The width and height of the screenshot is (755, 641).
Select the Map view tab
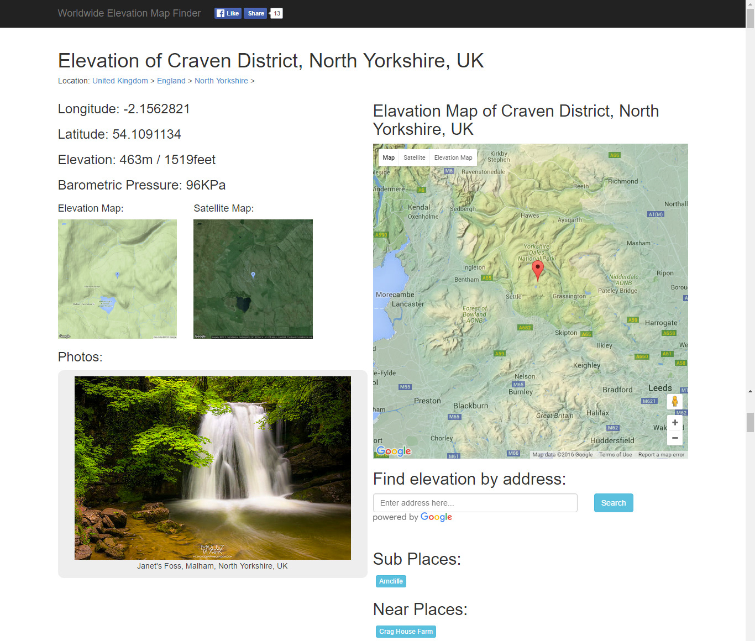coord(389,157)
